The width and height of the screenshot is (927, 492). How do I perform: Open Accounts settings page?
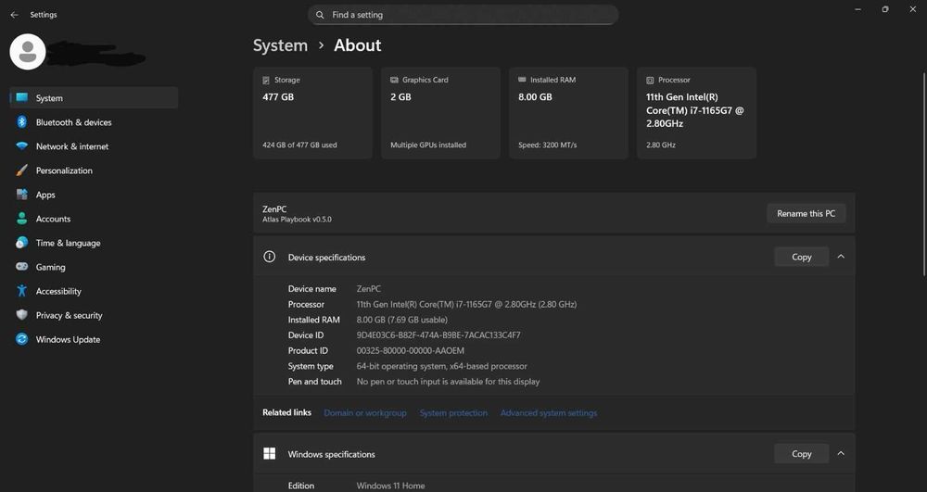(53, 219)
